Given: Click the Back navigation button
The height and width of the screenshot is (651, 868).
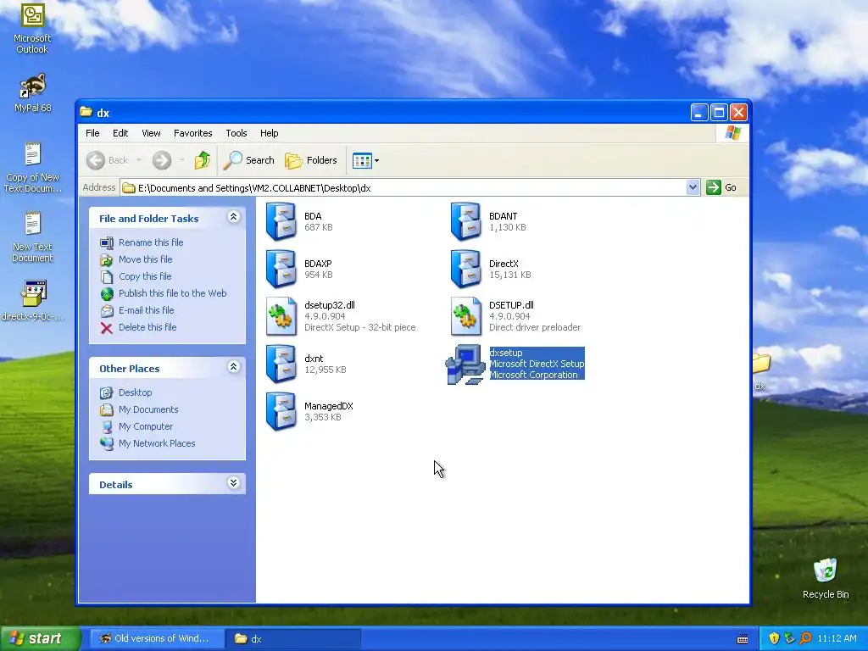Looking at the screenshot, I should [108, 160].
